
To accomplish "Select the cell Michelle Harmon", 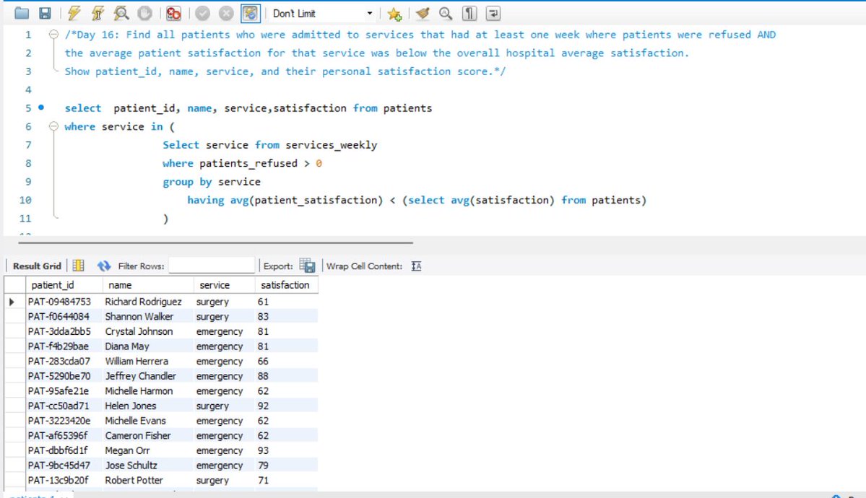I will [148, 391].
